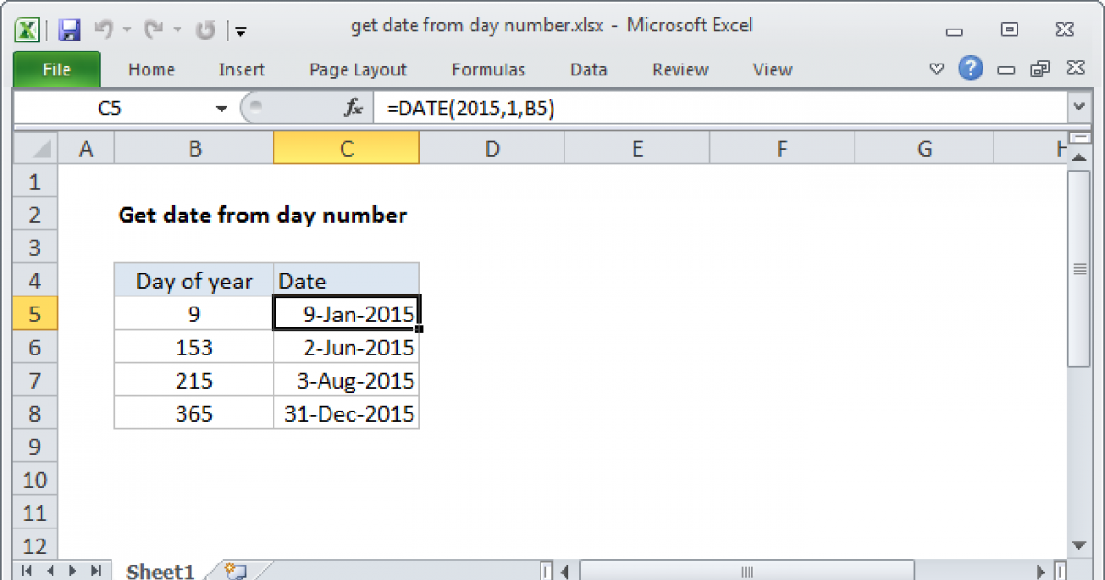1105x580 pixels.
Task: Click the Insert Worksheet icon beside Sheet1
Action: [234, 571]
